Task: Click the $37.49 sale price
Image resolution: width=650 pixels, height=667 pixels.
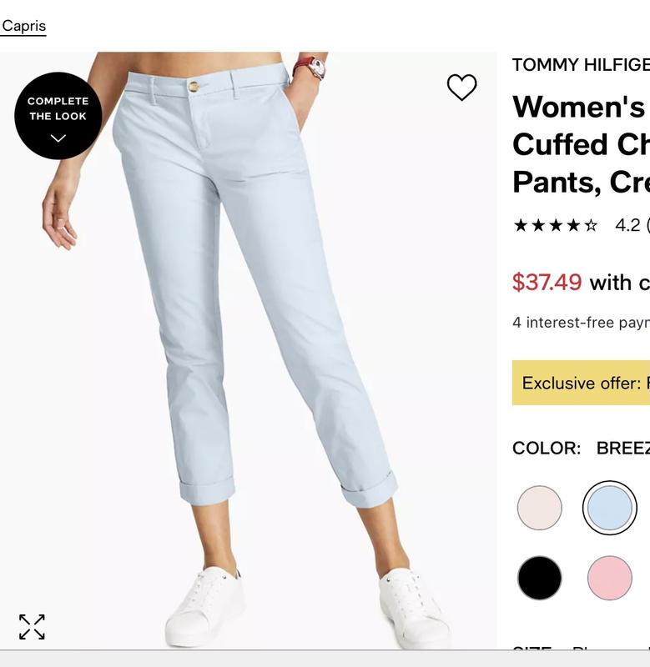Action: (x=547, y=282)
